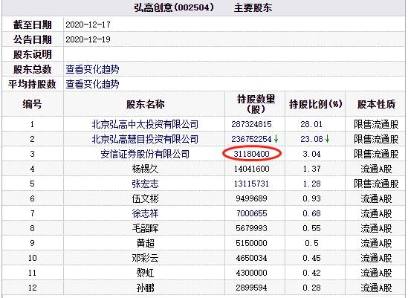Open 北京弘高慧目投资有限公司 shareholder link
This screenshot has height=298, width=408.
145,139
